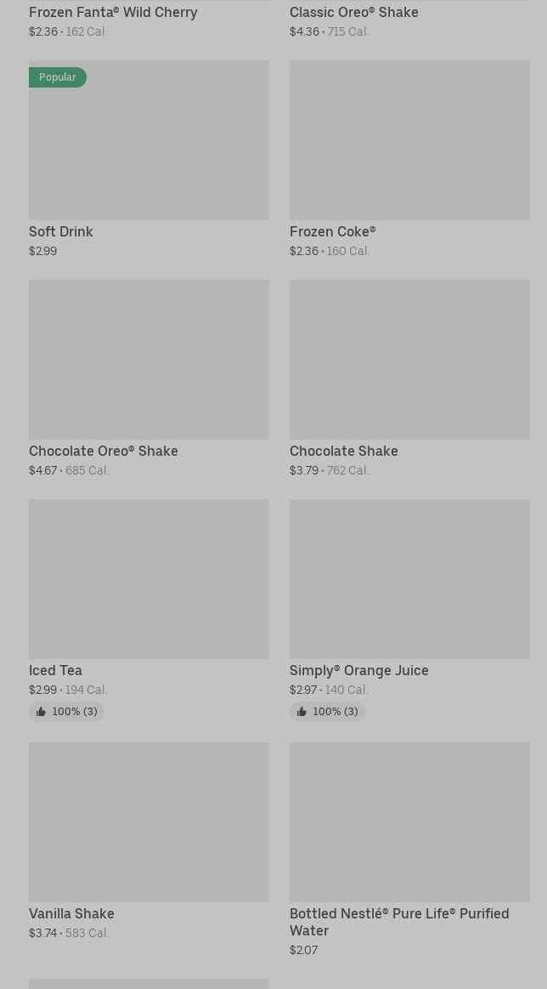Open Simply Orange Juice image
The height and width of the screenshot is (989, 547).
point(409,579)
